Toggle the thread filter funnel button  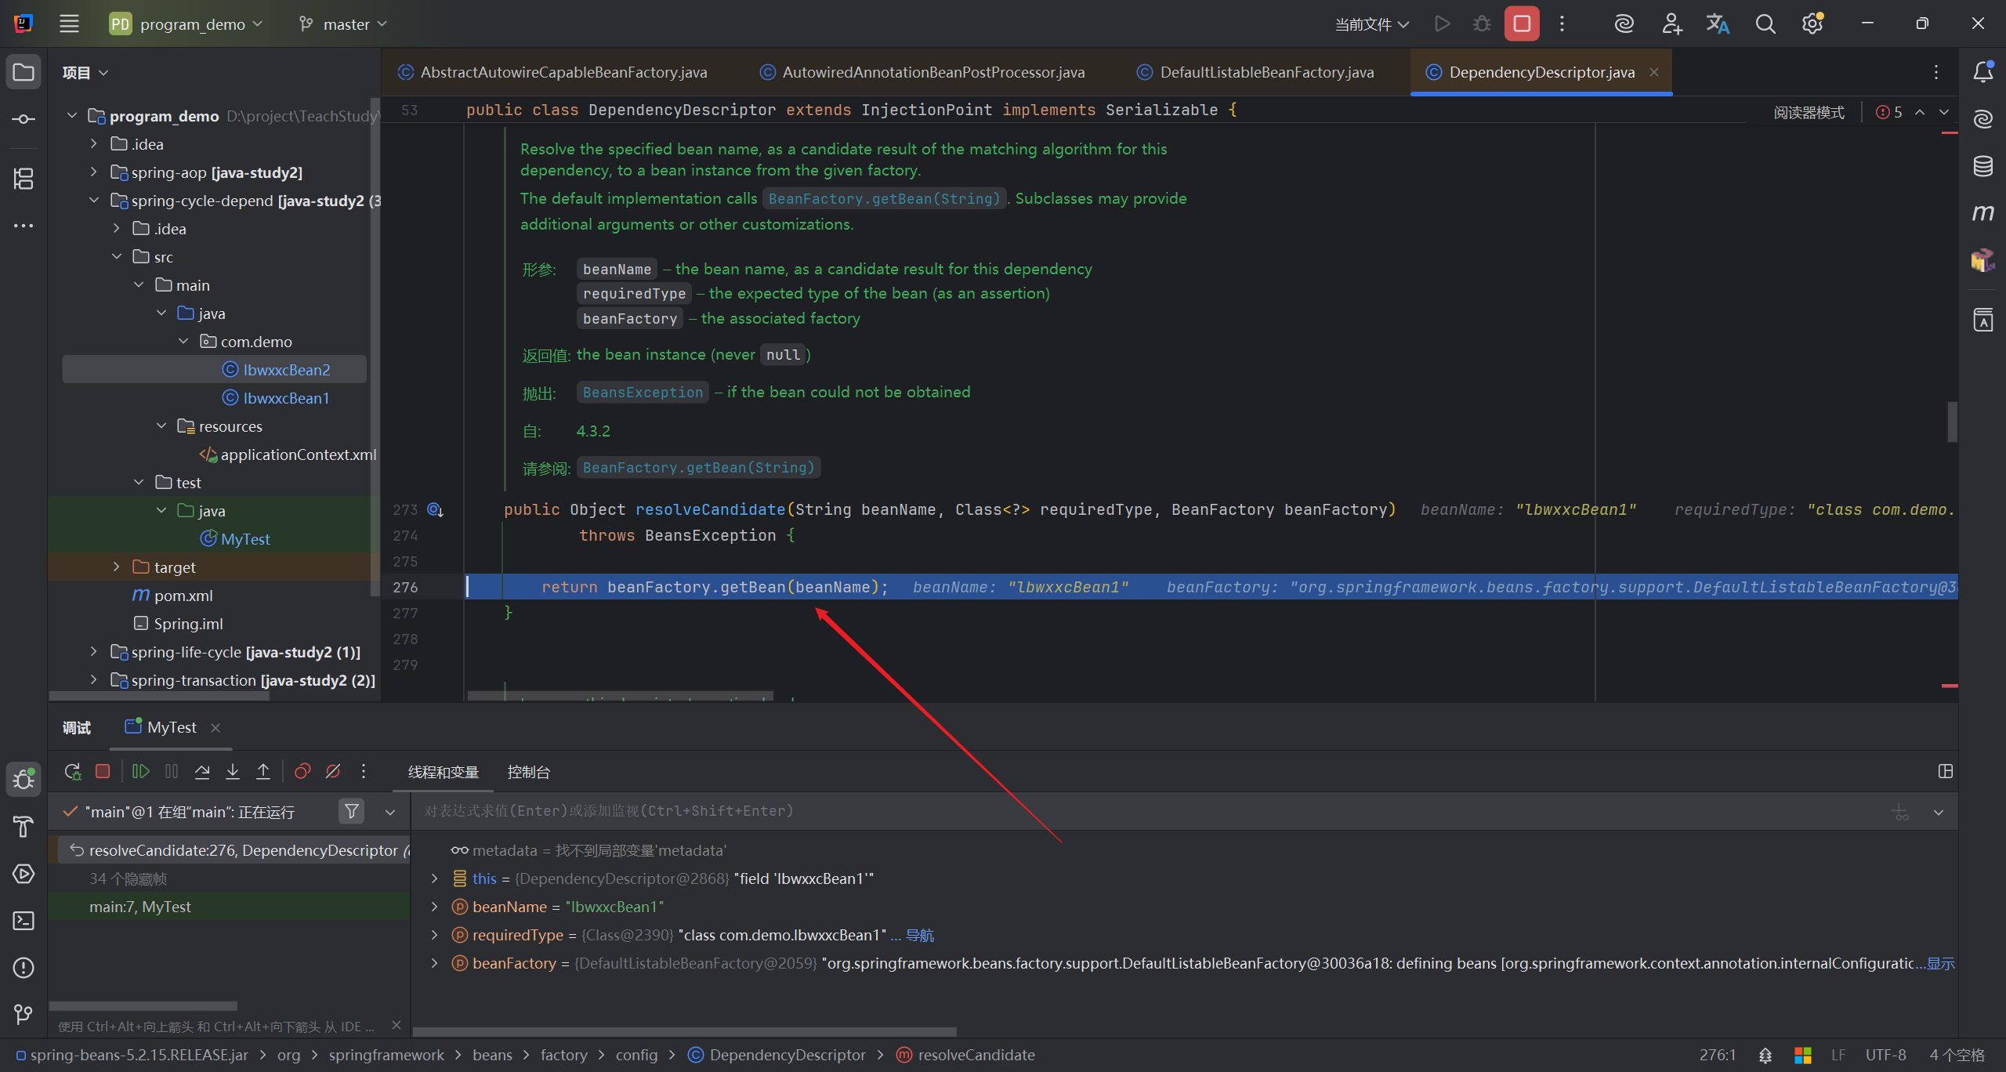[352, 812]
